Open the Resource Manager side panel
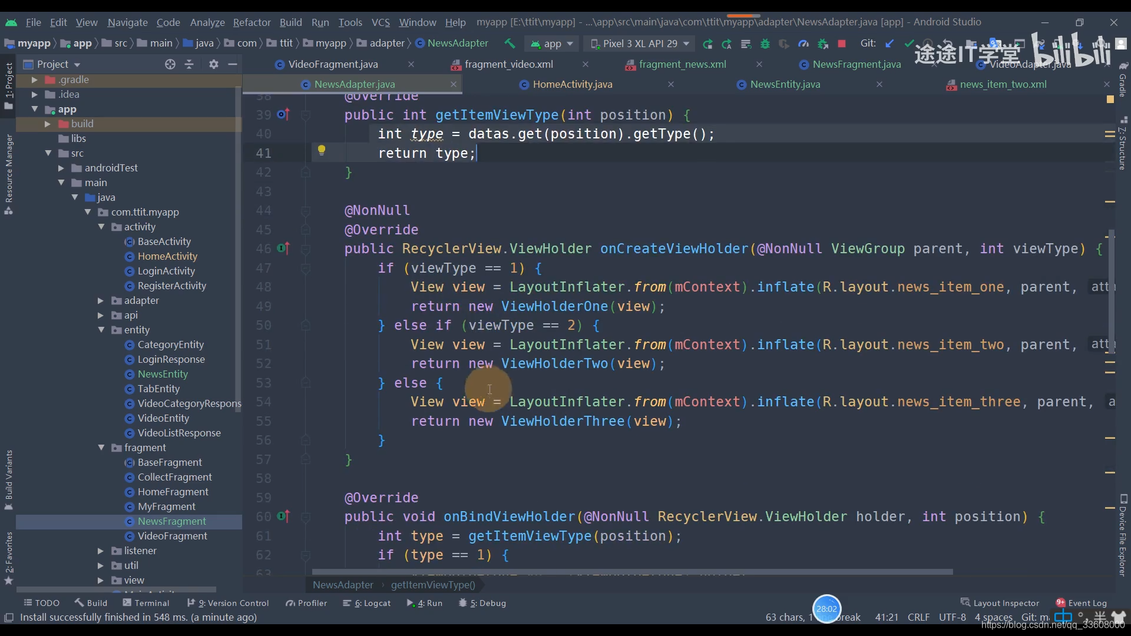Screen dimensions: 1131x636 (x=8, y=174)
